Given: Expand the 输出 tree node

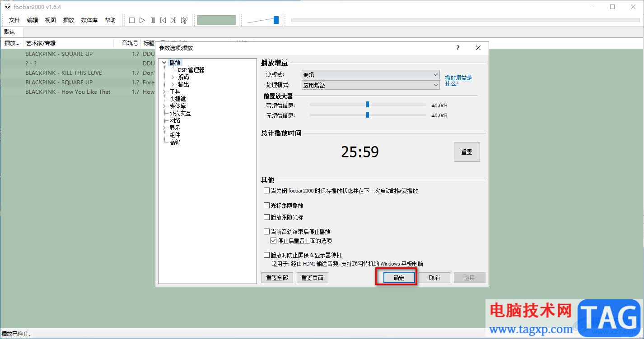Looking at the screenshot, I should click(x=173, y=85).
